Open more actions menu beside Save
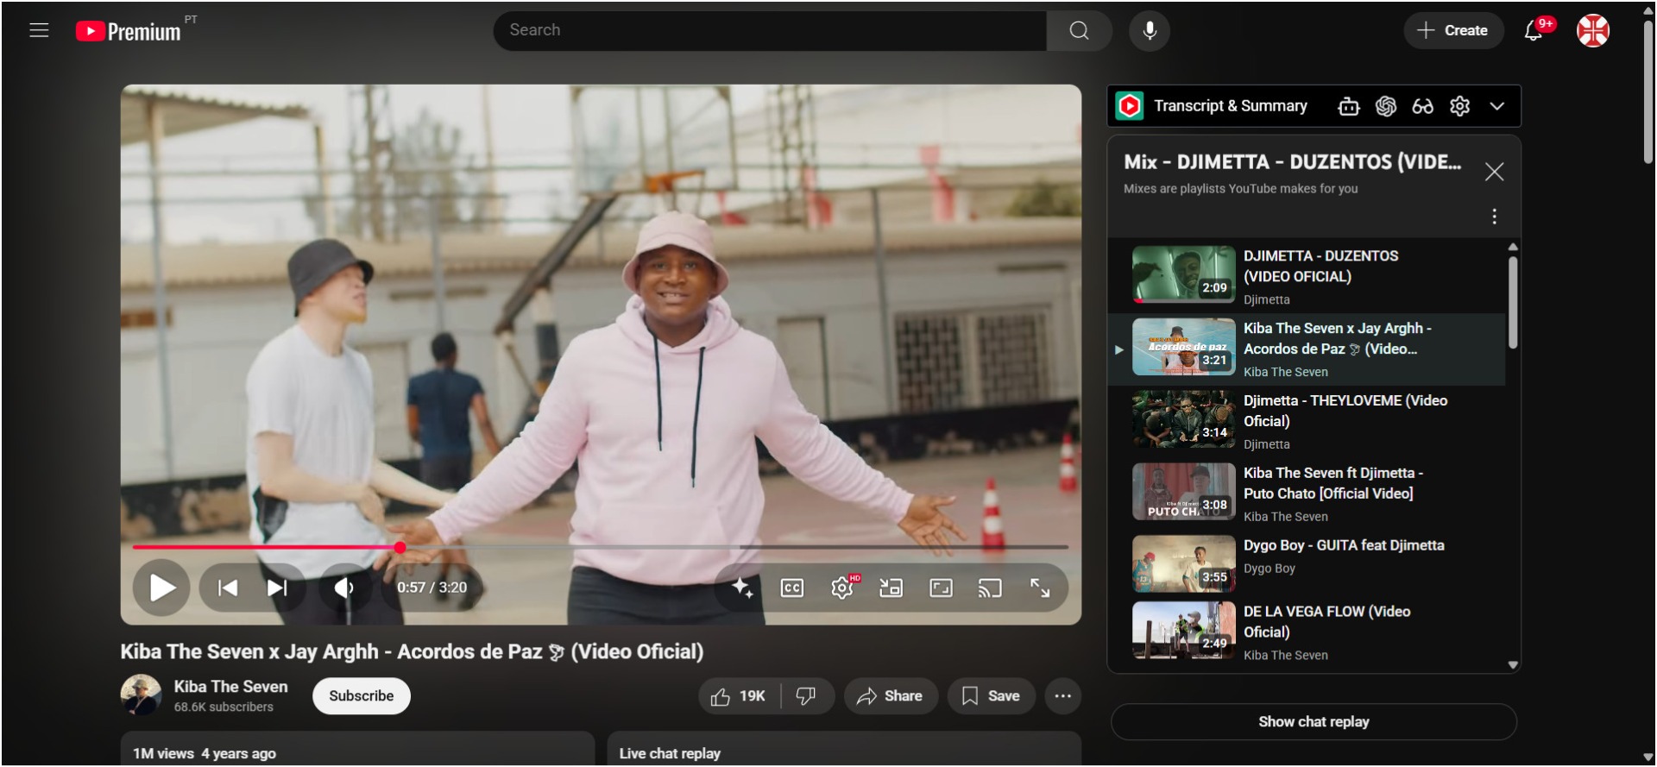This screenshot has width=1657, height=767. pos(1062,696)
